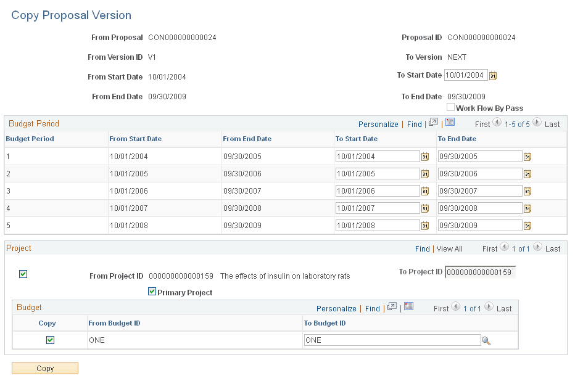Uncheck the Primary Project checkbox
575x381 pixels.
pos(152,292)
